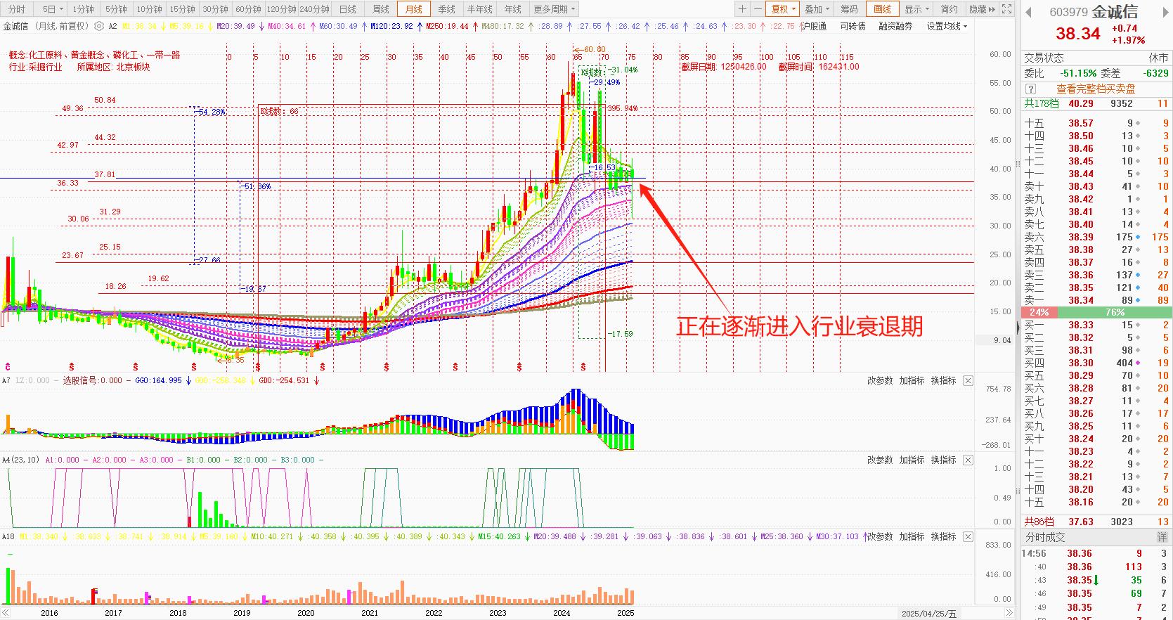
Task: Open 叠加 overlay dropdown
Action: coord(817,9)
